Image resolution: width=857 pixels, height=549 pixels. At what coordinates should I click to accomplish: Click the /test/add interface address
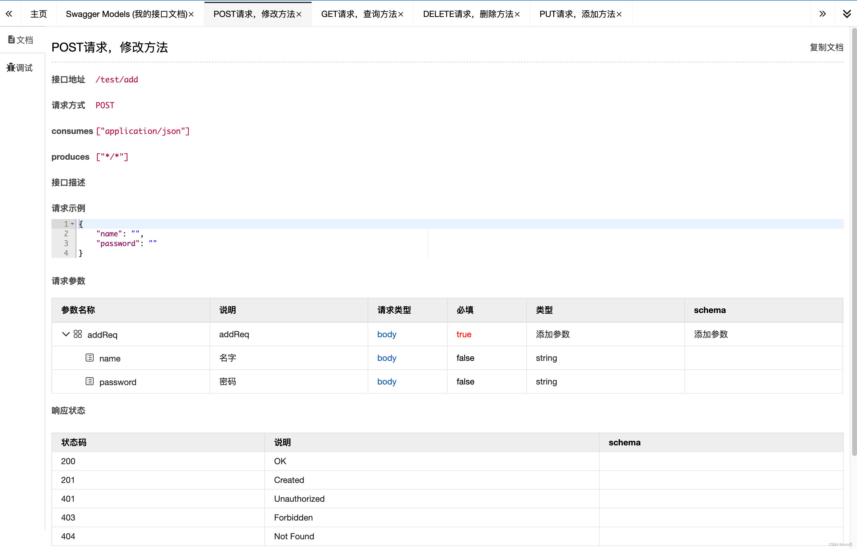(x=117, y=79)
